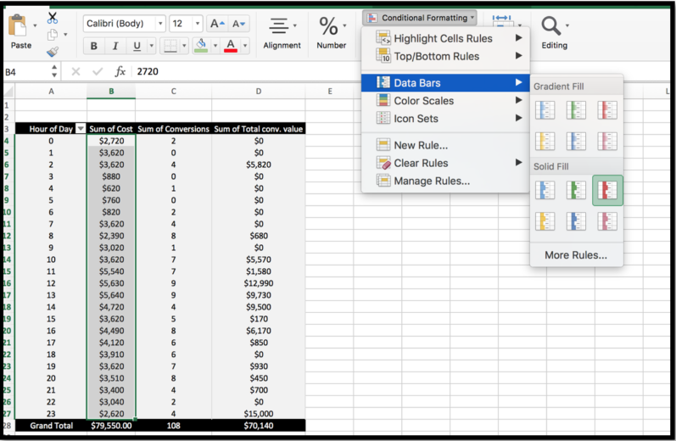Click the $79,550.00 grand total cell
Image resolution: width=676 pixels, height=441 pixels.
[111, 426]
